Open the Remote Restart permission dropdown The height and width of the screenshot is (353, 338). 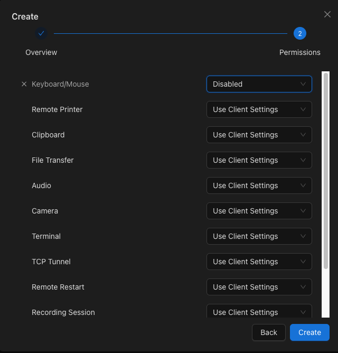coord(259,287)
